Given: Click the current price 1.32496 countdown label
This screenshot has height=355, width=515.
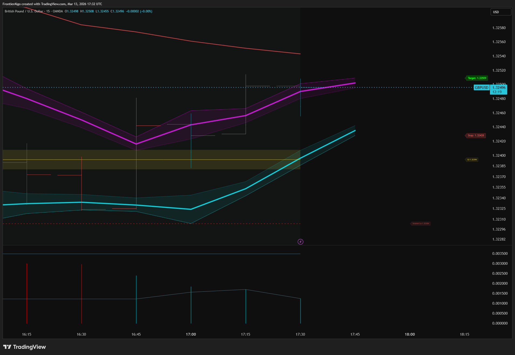Looking at the screenshot, I should coord(499,90).
